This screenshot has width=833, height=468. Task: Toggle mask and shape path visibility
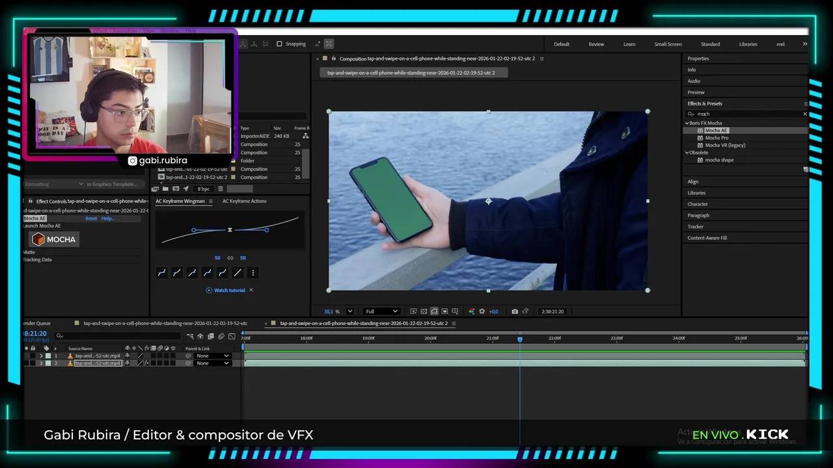(x=434, y=311)
